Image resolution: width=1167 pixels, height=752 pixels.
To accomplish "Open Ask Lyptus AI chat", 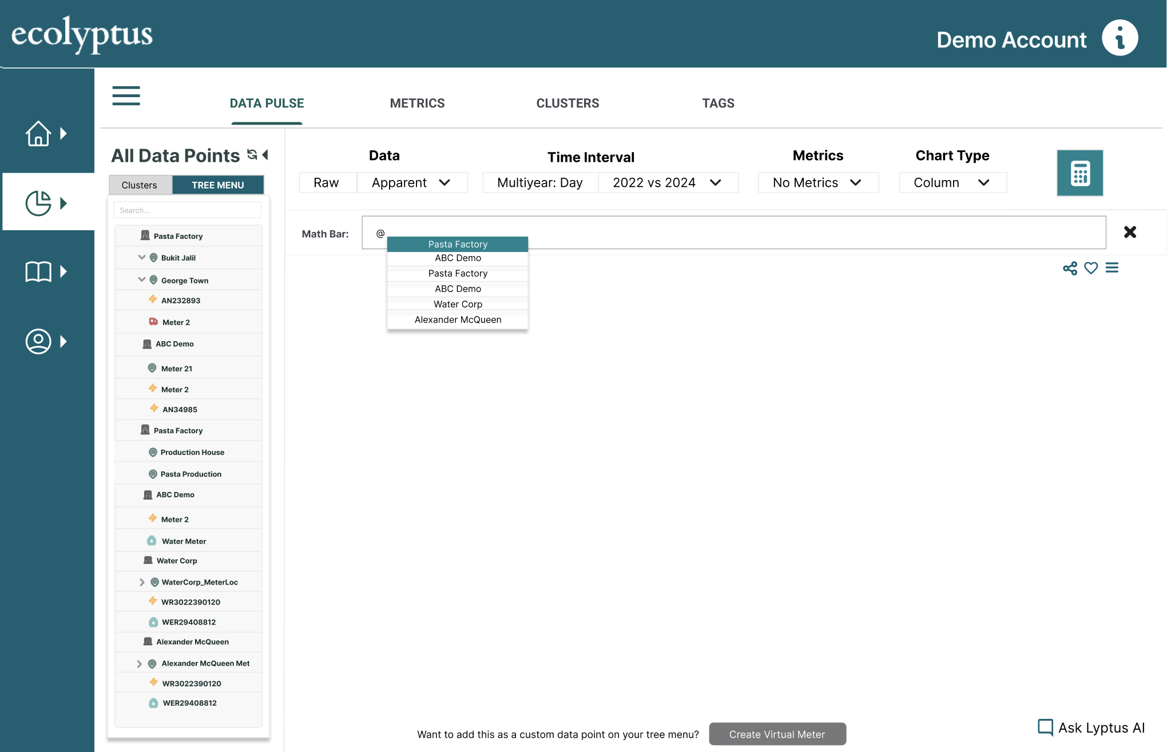I will point(1091,727).
